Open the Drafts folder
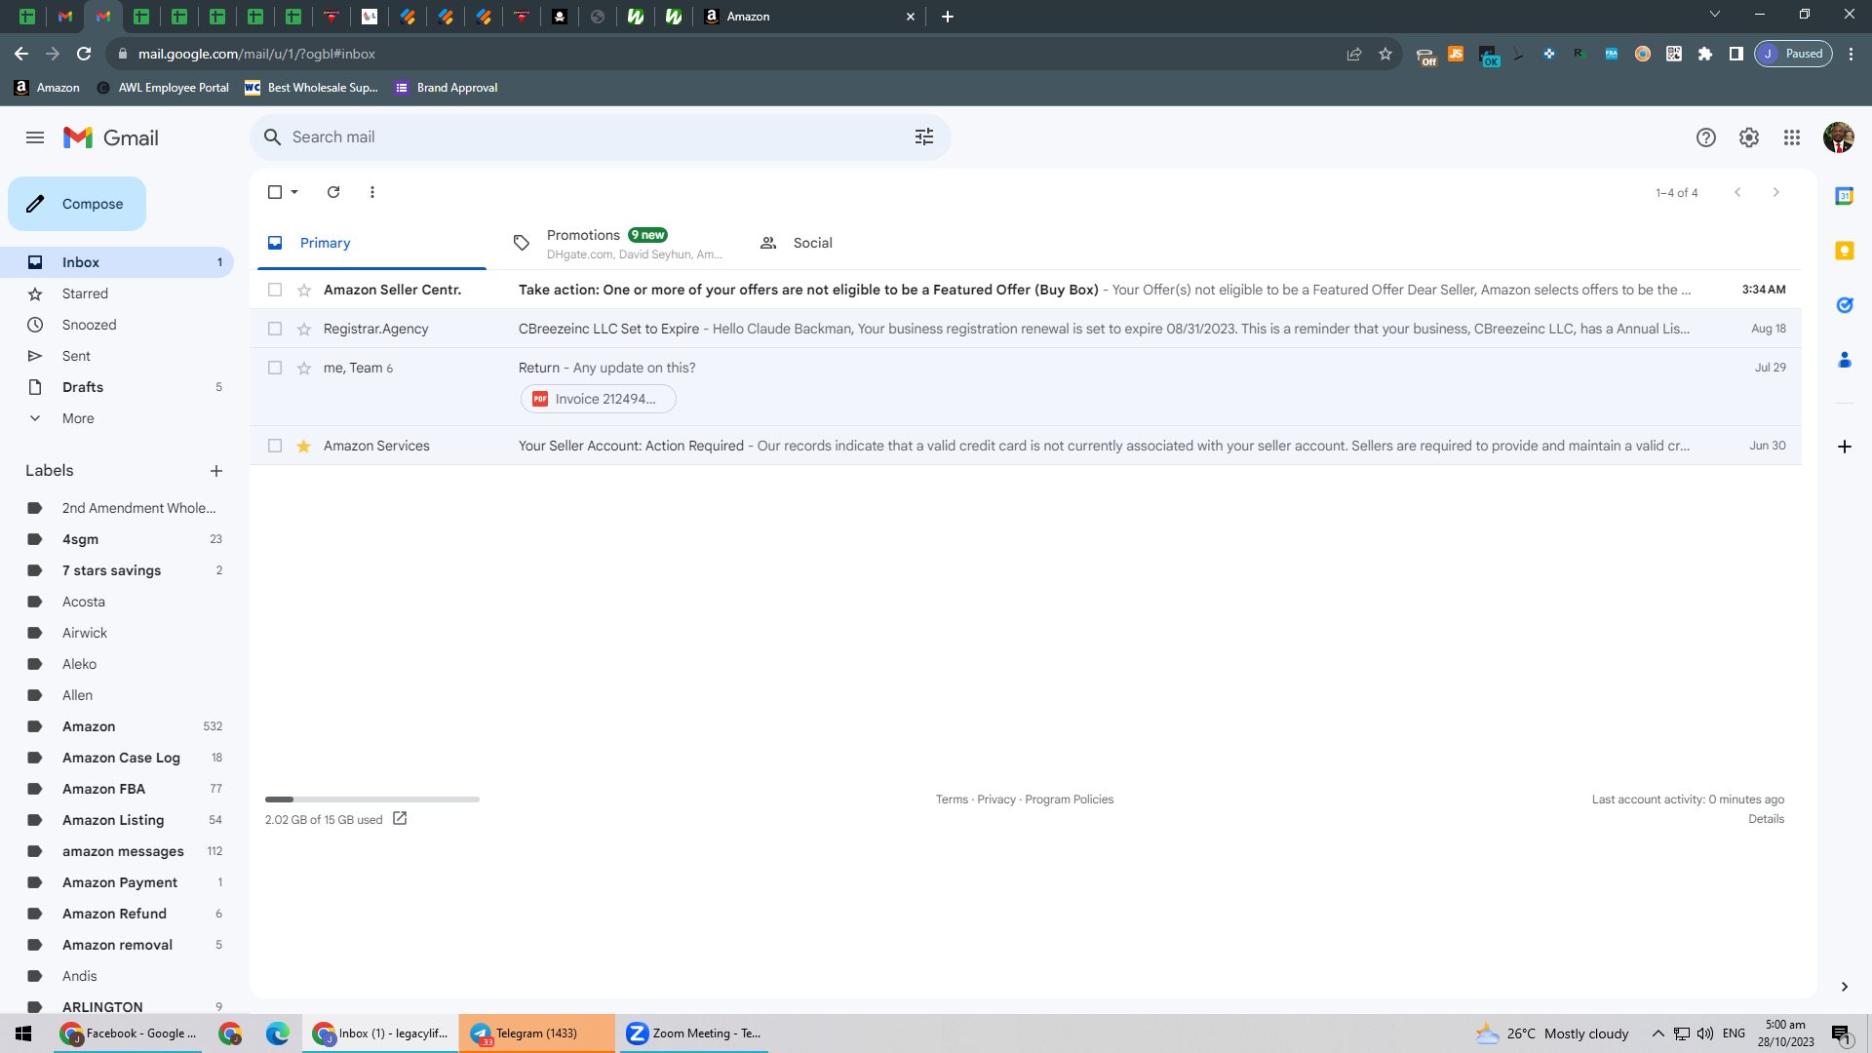The height and width of the screenshot is (1053, 1872). click(x=117, y=387)
